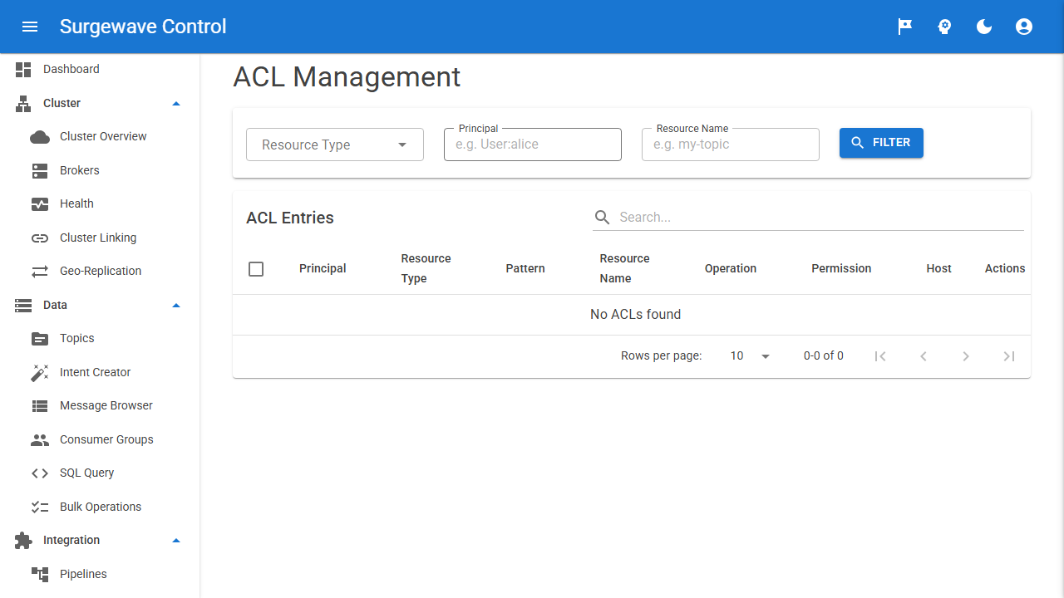The image size is (1064, 598).
Task: Open Geo-Replication page
Action: click(x=100, y=271)
